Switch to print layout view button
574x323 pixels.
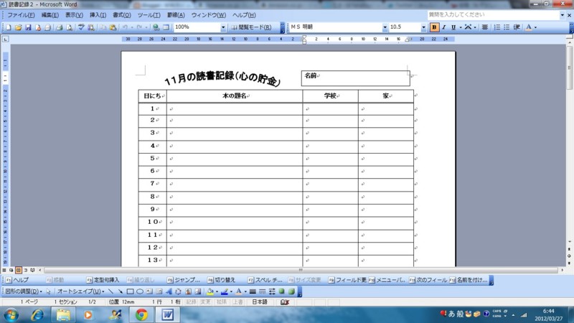pyautogui.click(x=19, y=271)
